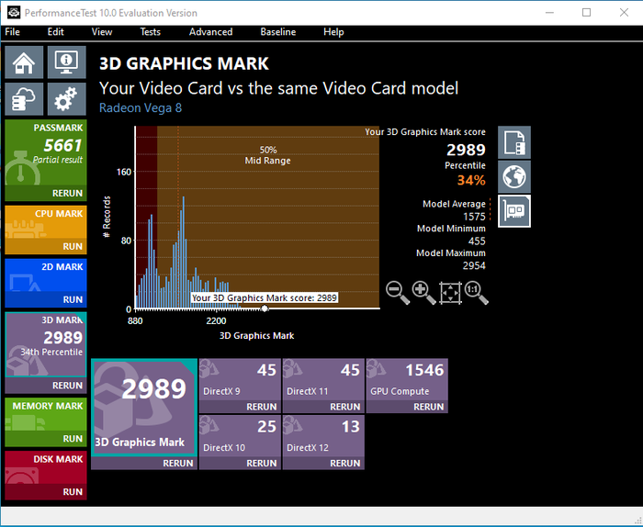
Task: Click the PerformanceTest app icon in title bar
Action: pyautogui.click(x=14, y=13)
